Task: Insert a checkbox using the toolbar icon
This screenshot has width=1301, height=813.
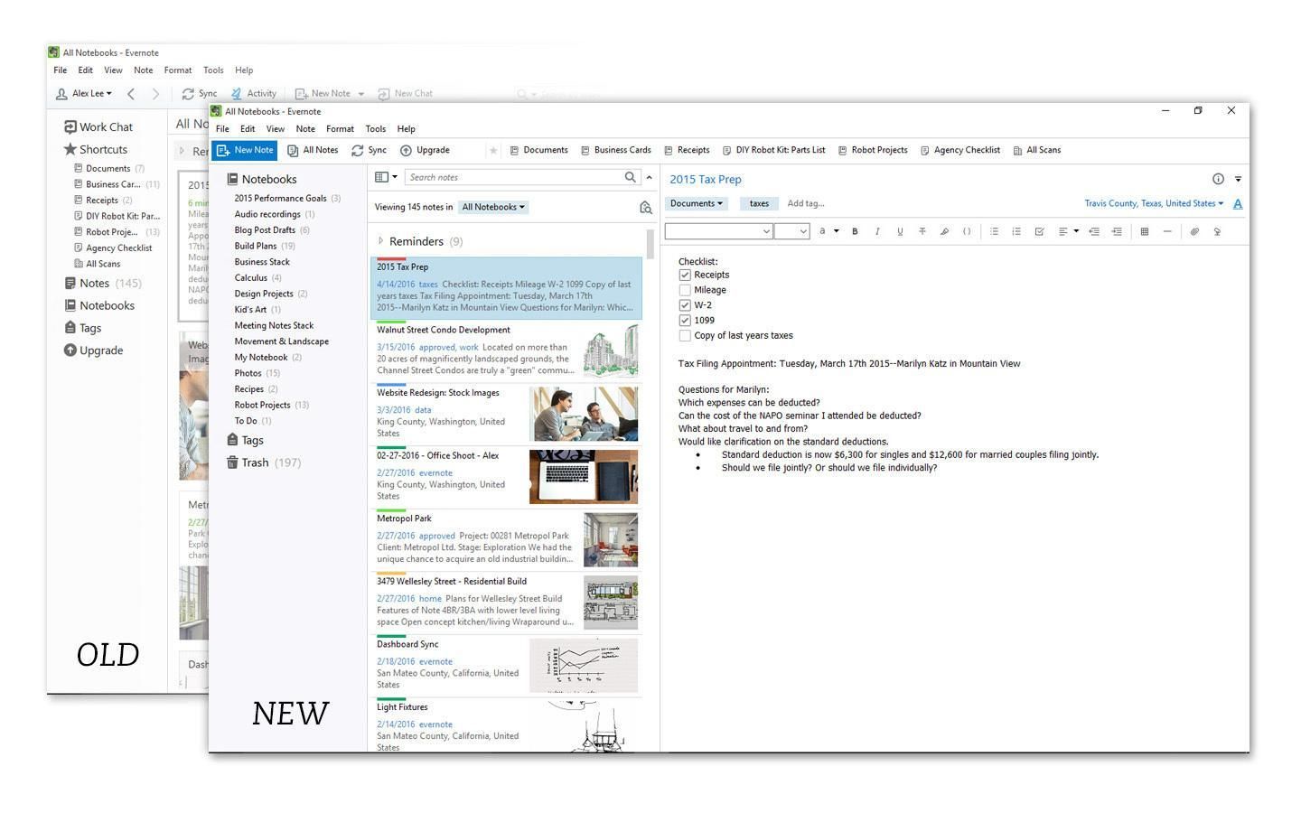Action: (x=1039, y=231)
